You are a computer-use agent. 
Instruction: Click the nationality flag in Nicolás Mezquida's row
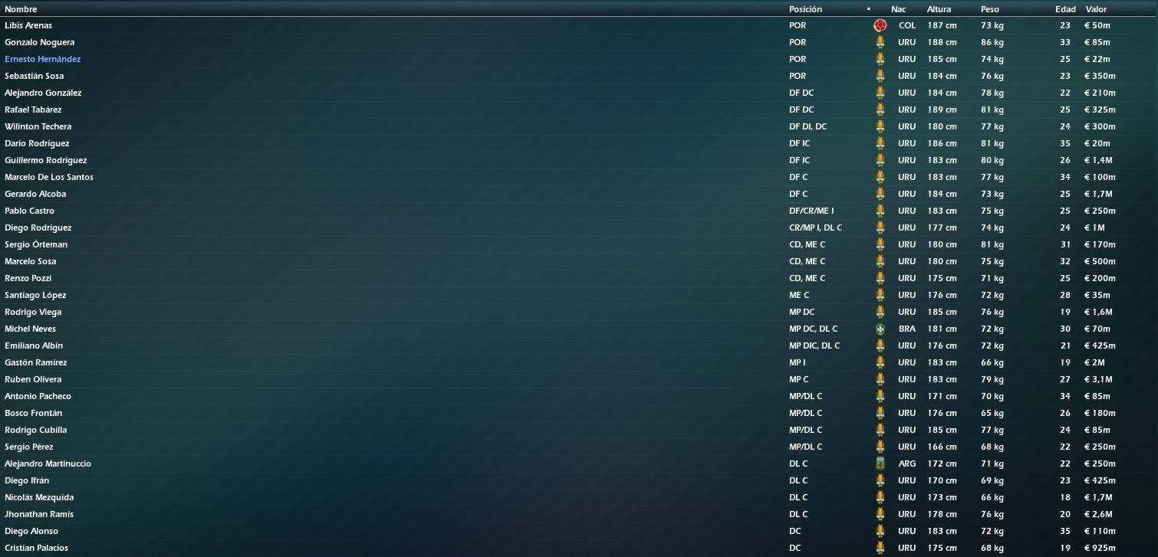pyautogui.click(x=880, y=497)
